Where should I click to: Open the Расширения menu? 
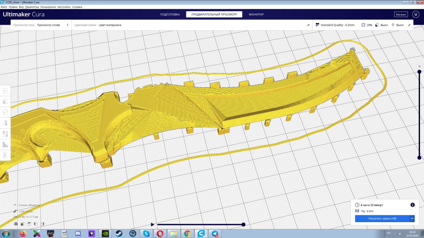pos(48,7)
